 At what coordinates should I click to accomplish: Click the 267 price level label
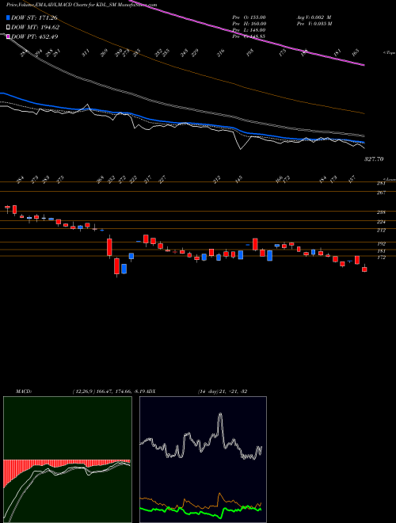(x=381, y=193)
